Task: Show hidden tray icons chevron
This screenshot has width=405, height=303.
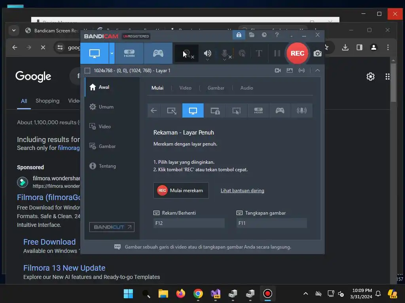Action: 306,294
